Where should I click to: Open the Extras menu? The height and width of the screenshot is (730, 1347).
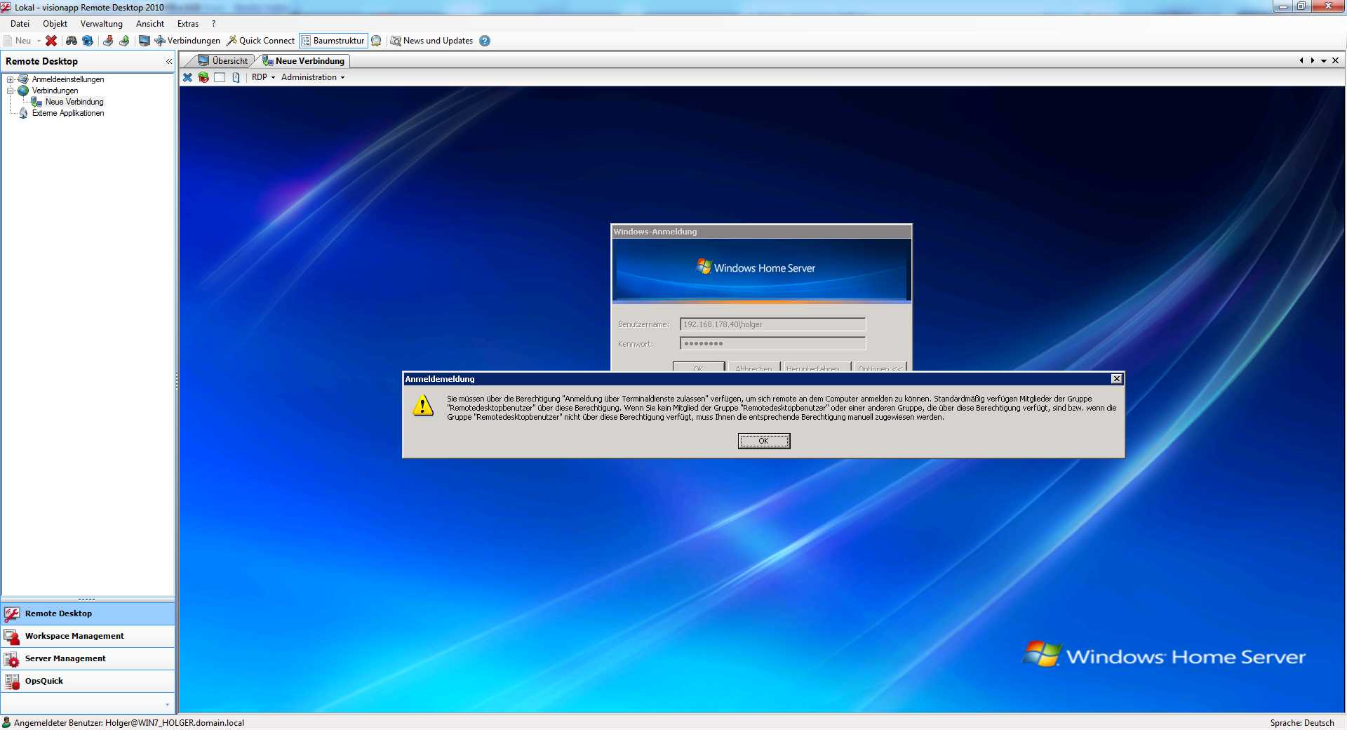point(188,24)
